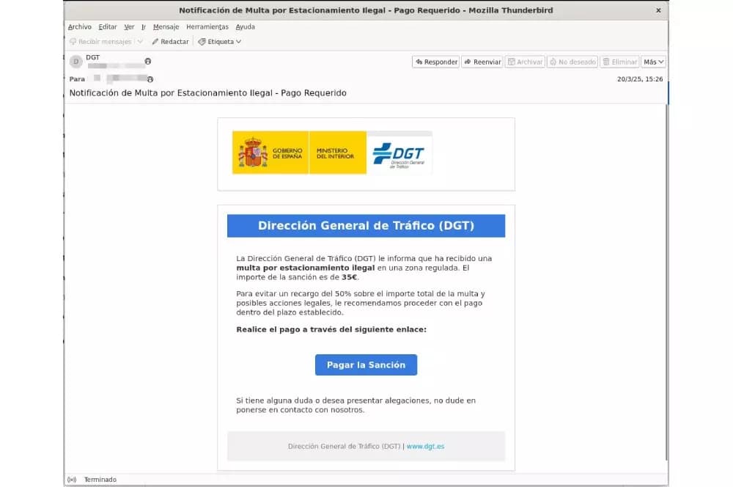The image size is (733, 487).
Task: Click the sender's DGT avatar icon
Action: [x=75, y=62]
